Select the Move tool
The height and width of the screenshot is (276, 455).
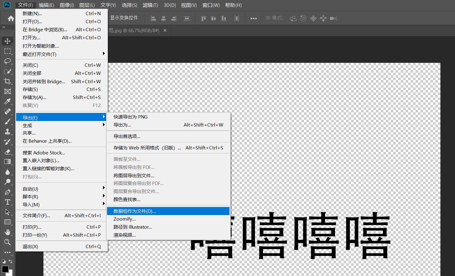(7, 41)
